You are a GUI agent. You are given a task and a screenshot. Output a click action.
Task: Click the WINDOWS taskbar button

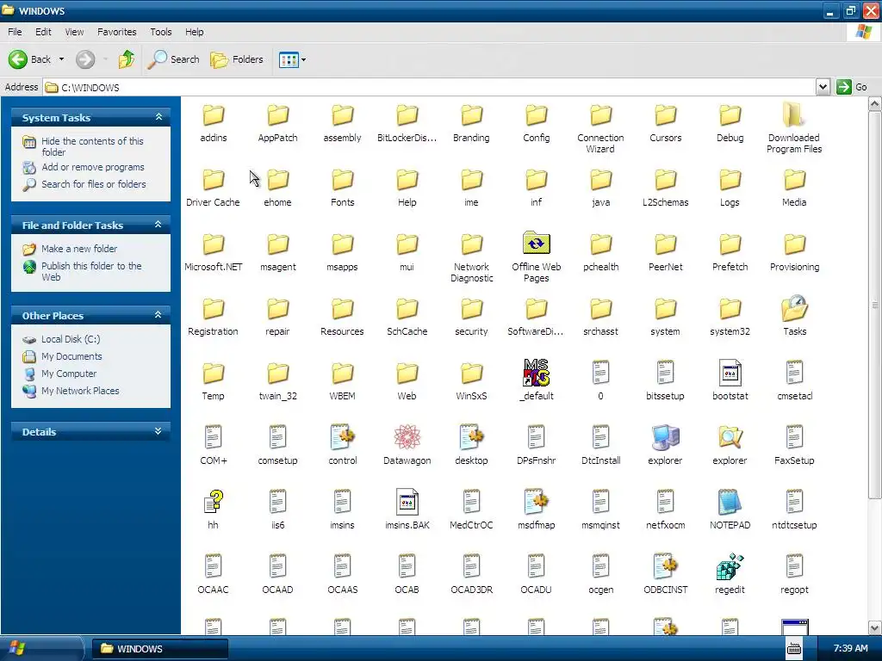159,649
